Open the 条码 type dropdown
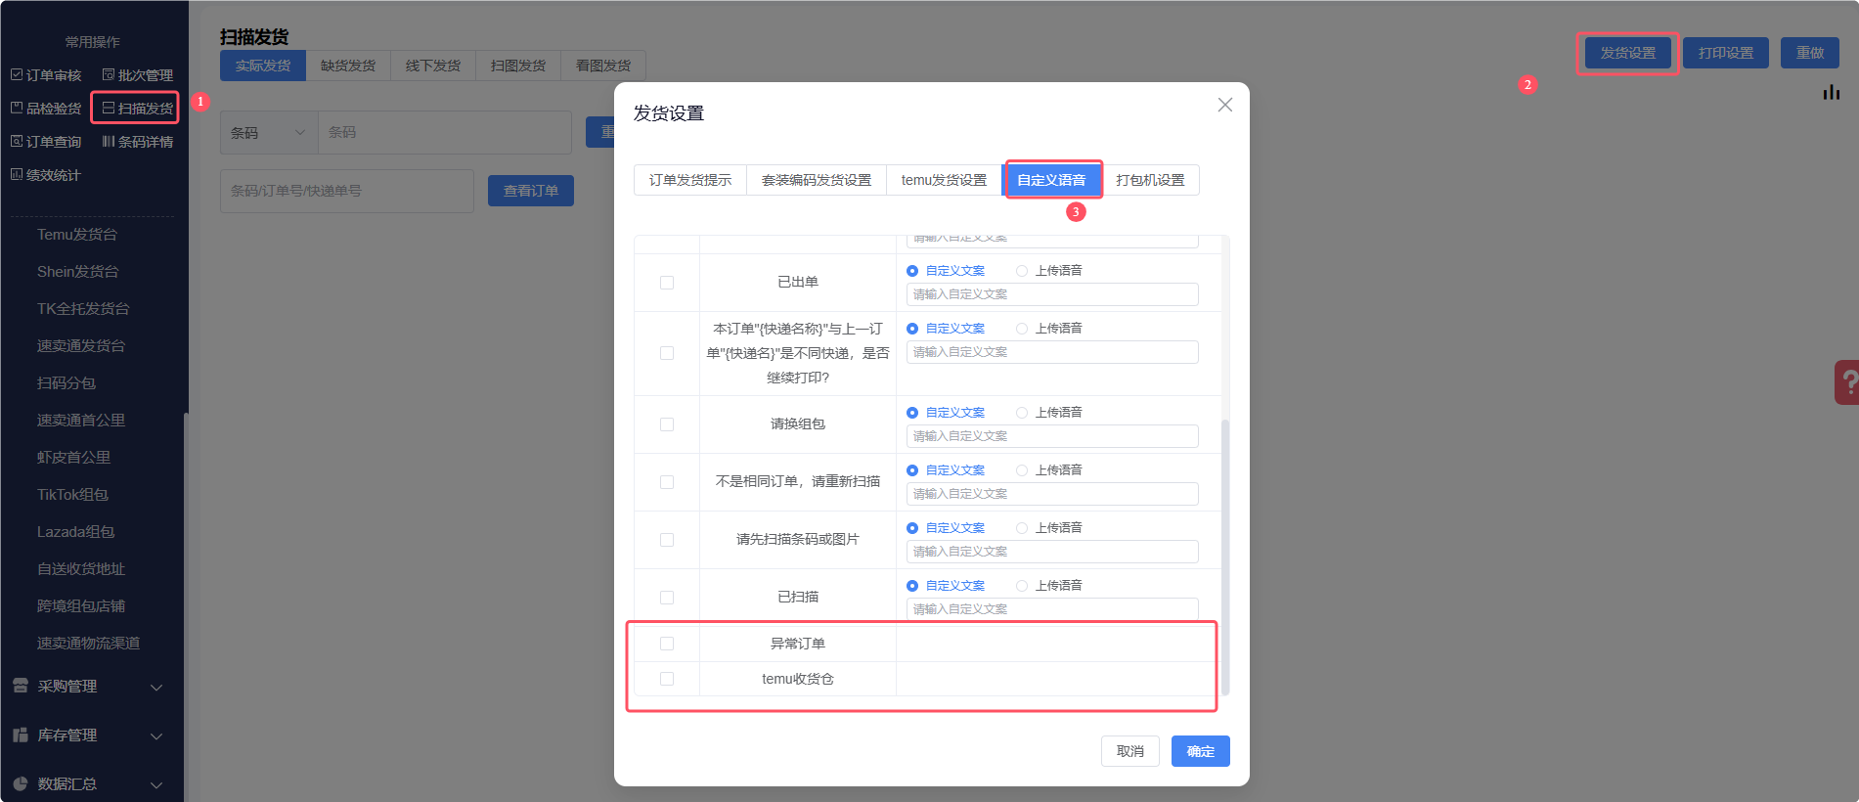The image size is (1859, 802). [269, 133]
